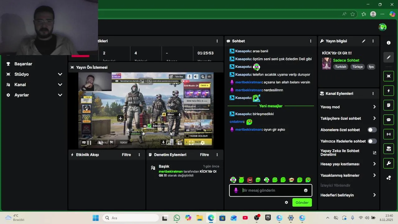398x224 pixels.
Task: Open the stats panel three-dot menu
Action: tap(217, 41)
